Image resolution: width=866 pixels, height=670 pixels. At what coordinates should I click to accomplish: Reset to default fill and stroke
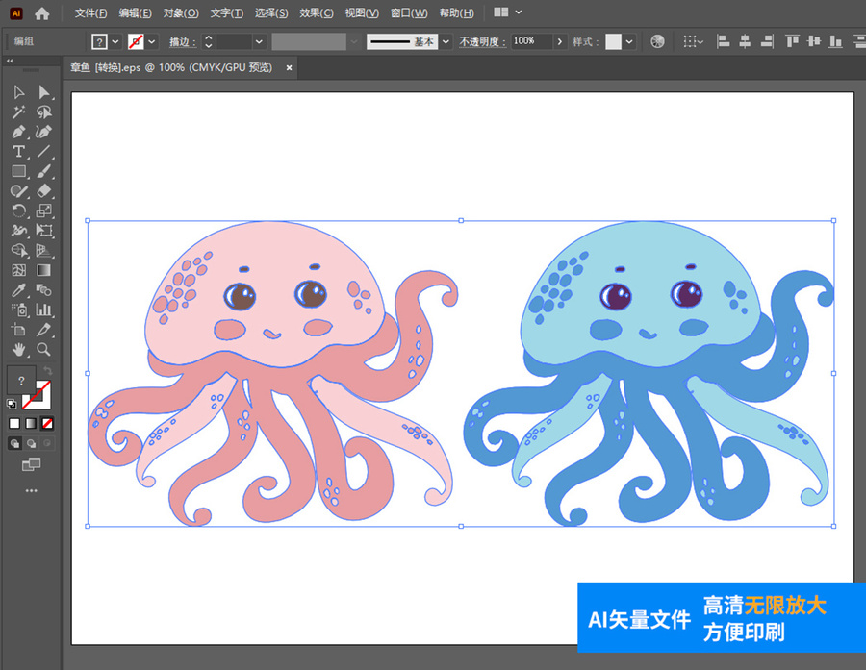tap(12, 404)
